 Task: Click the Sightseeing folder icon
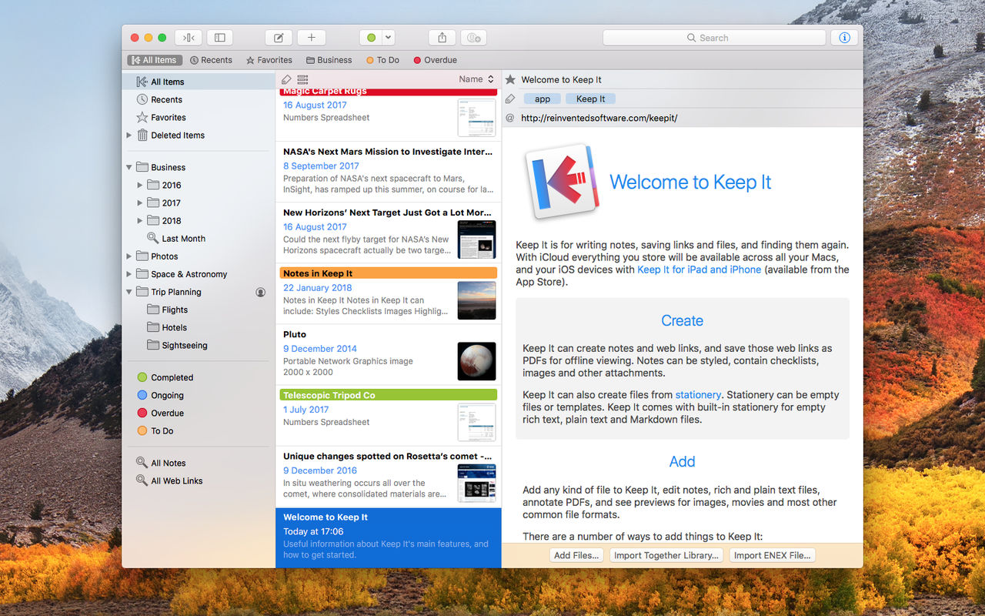pyautogui.click(x=153, y=345)
